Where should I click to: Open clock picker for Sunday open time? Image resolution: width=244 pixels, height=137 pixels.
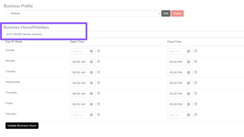point(91,51)
